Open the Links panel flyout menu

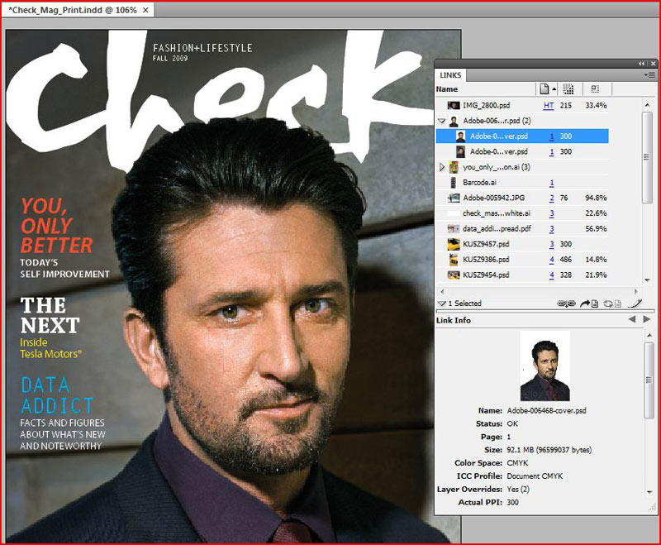(649, 75)
